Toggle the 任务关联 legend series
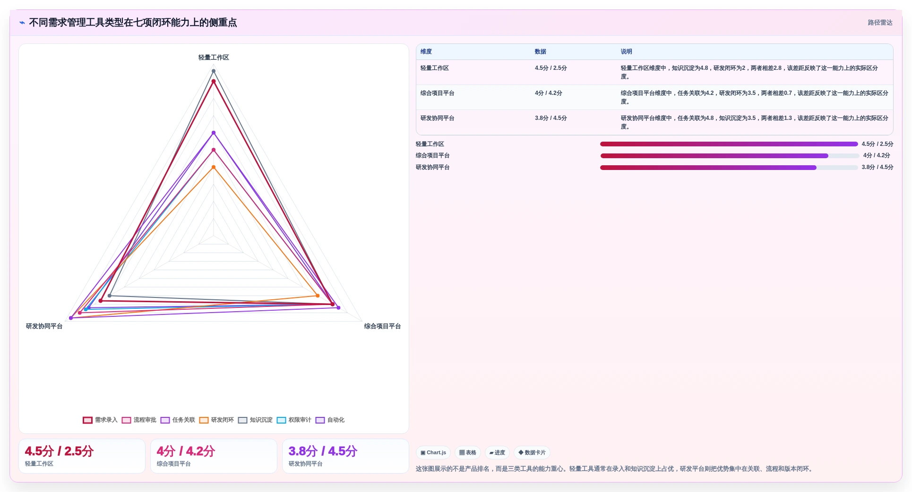912x492 pixels. pyautogui.click(x=178, y=420)
